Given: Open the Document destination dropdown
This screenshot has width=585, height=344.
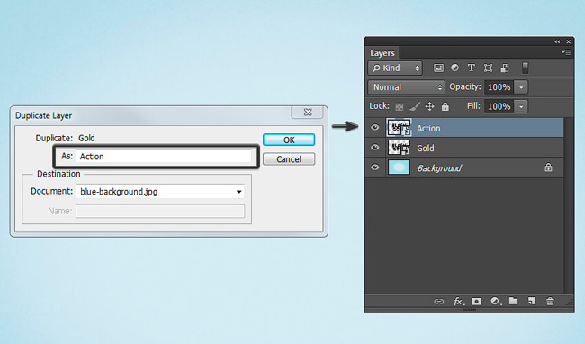Looking at the screenshot, I should coord(160,192).
